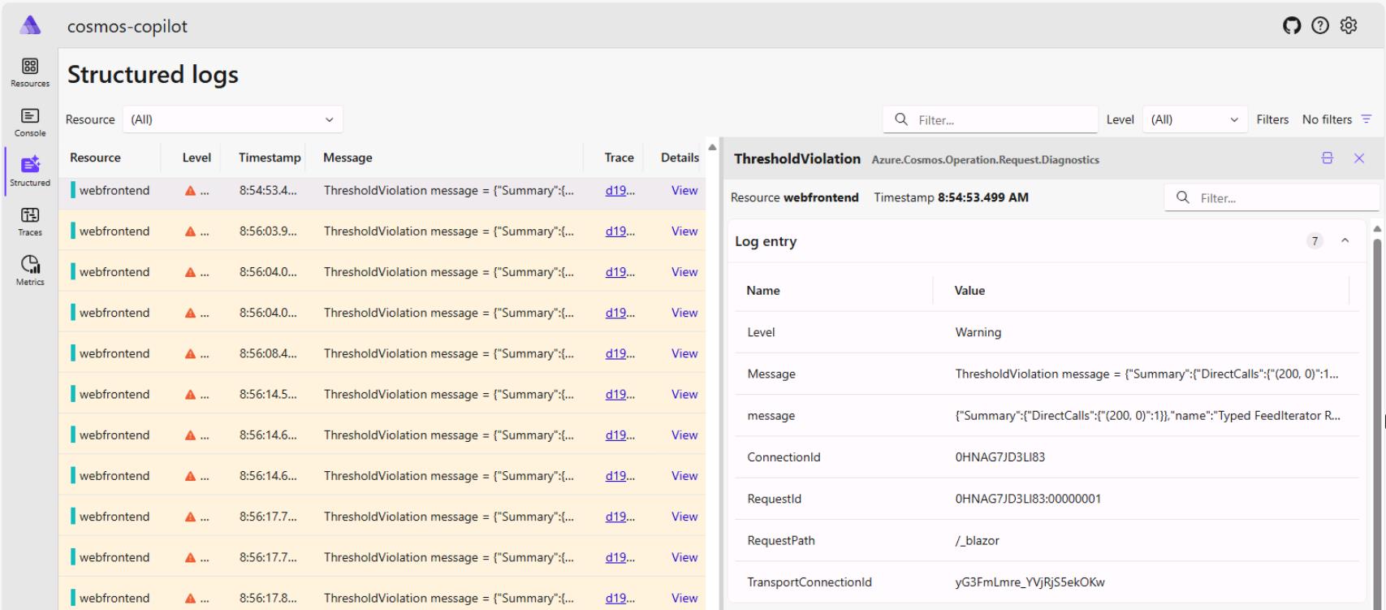Viewport: 1386px width, 610px height.
Task: Sort by the Timestamp column header
Action: pos(270,158)
